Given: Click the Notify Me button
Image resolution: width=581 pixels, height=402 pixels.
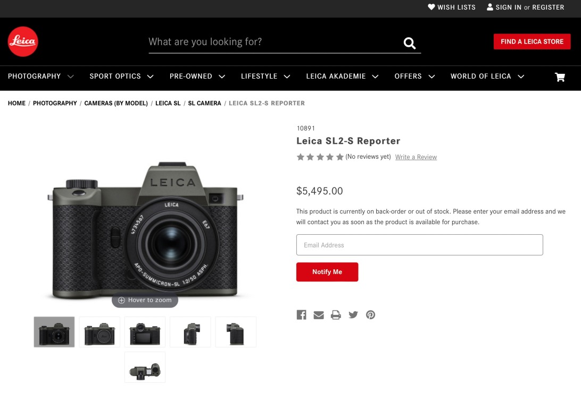Looking at the screenshot, I should click(327, 272).
